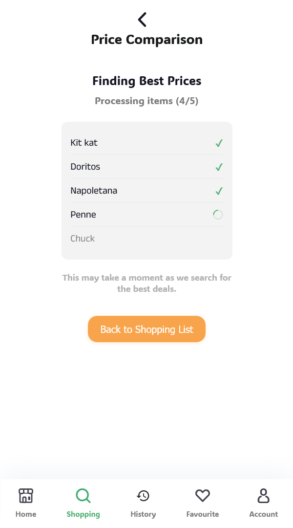Click the loading spinner beside Penne
This screenshot has height=528, width=293.
(x=218, y=215)
